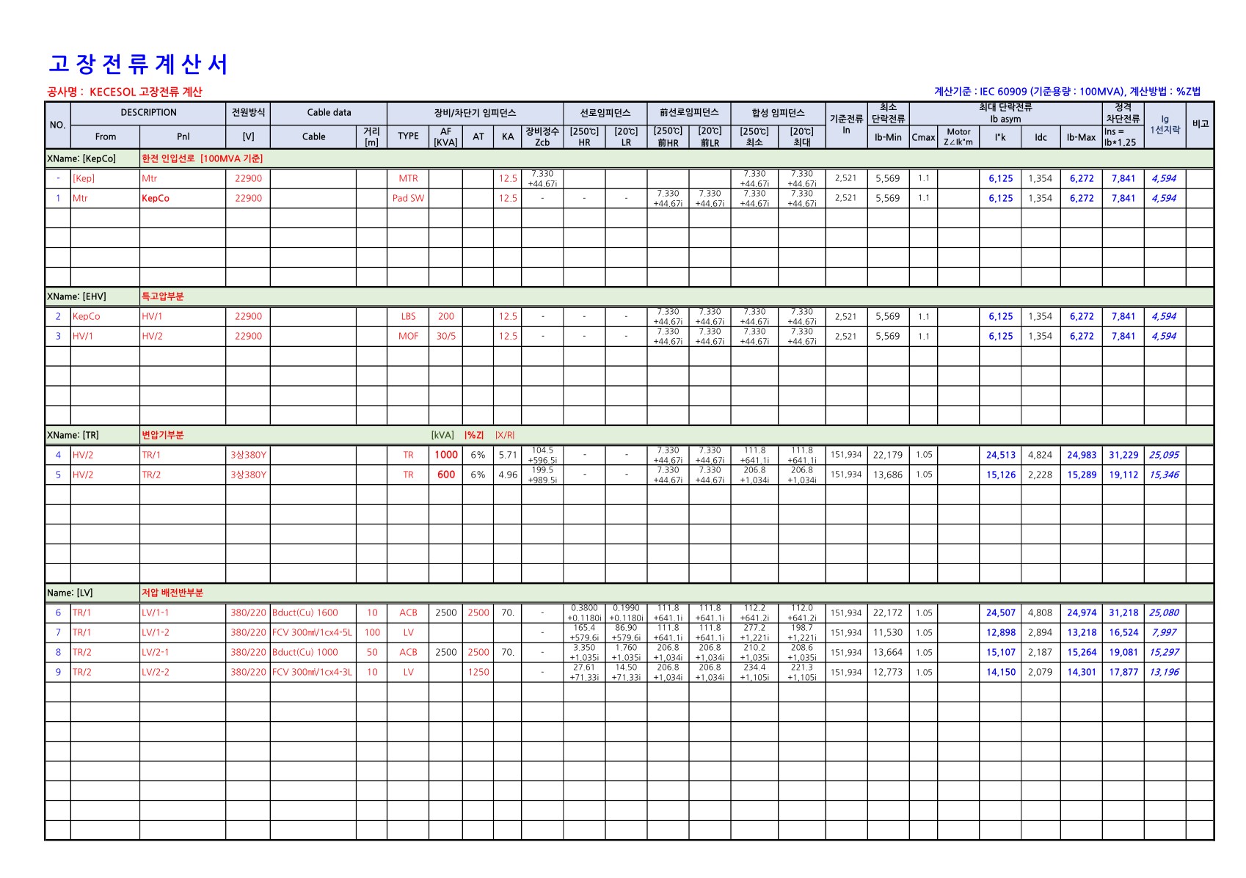Click the 고장전류계산서 title

(138, 65)
